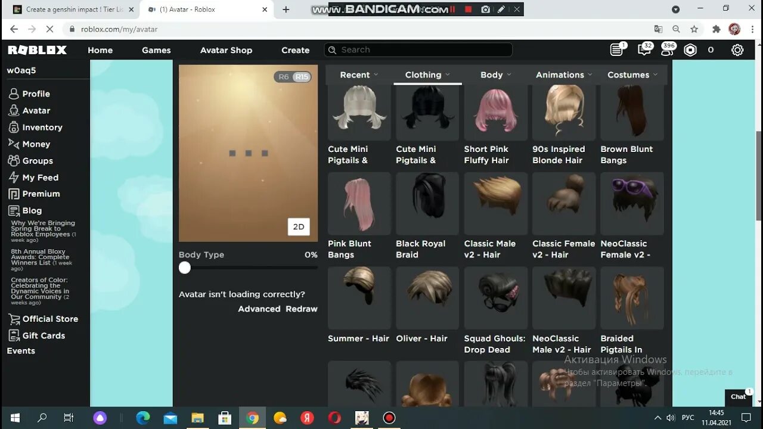
Task: Open the Robux hexagon icon
Action: (x=690, y=50)
